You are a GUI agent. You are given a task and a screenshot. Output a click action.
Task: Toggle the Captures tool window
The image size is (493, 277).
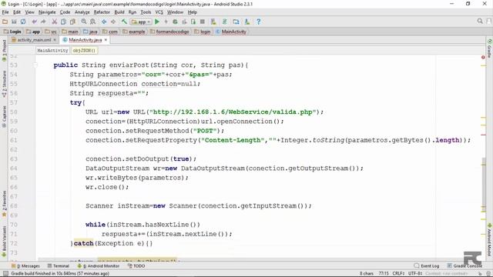click(x=4, y=116)
